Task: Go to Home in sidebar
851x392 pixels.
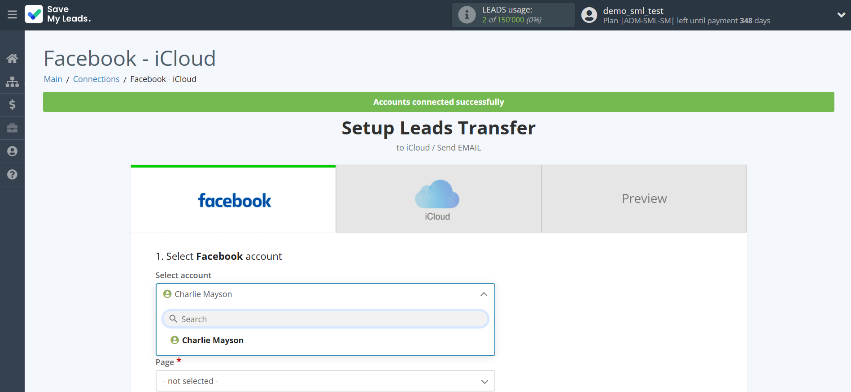Action: pyautogui.click(x=12, y=58)
